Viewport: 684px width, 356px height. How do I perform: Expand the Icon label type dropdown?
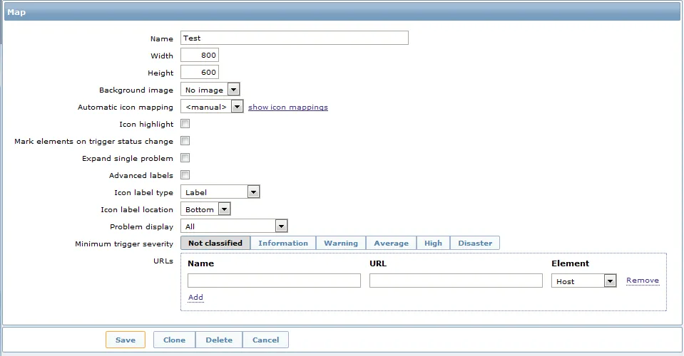220,192
